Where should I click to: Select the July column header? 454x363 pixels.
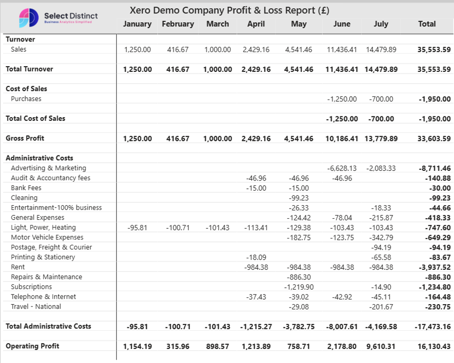[x=381, y=24]
